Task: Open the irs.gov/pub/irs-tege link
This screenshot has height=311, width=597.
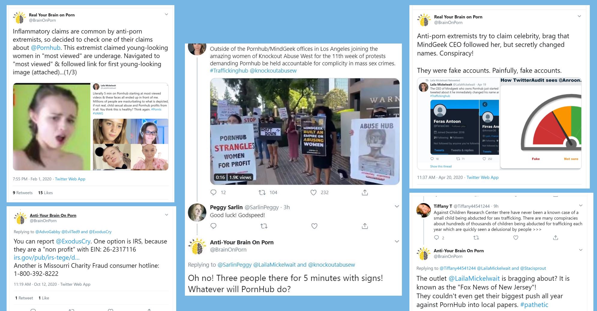Action: point(47,258)
